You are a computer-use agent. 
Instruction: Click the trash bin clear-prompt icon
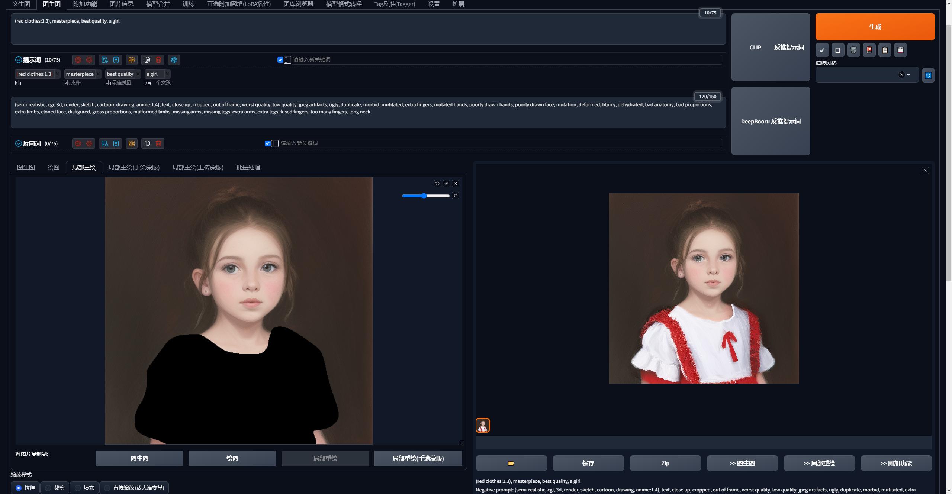[x=853, y=50]
